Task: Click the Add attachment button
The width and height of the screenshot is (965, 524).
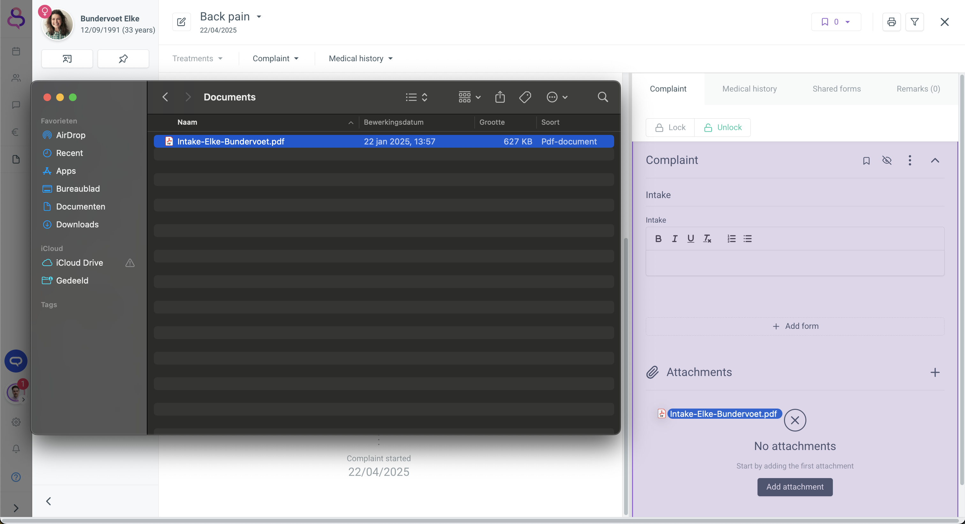Action: (x=795, y=487)
